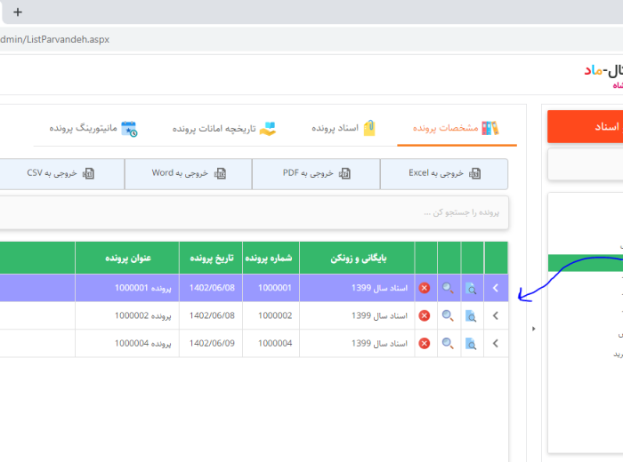Collapse side panel using small splitter arrow

click(533, 329)
